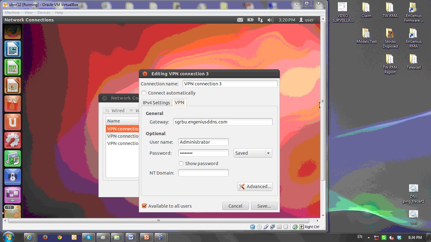Launch LibreOffice Calc from the launcher
Screen dimensions: 431x242
click(13, 67)
